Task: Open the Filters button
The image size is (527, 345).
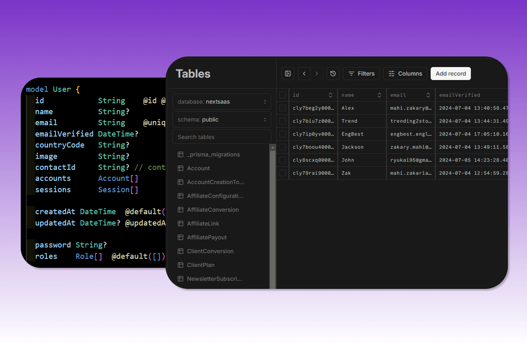Action: coord(361,74)
